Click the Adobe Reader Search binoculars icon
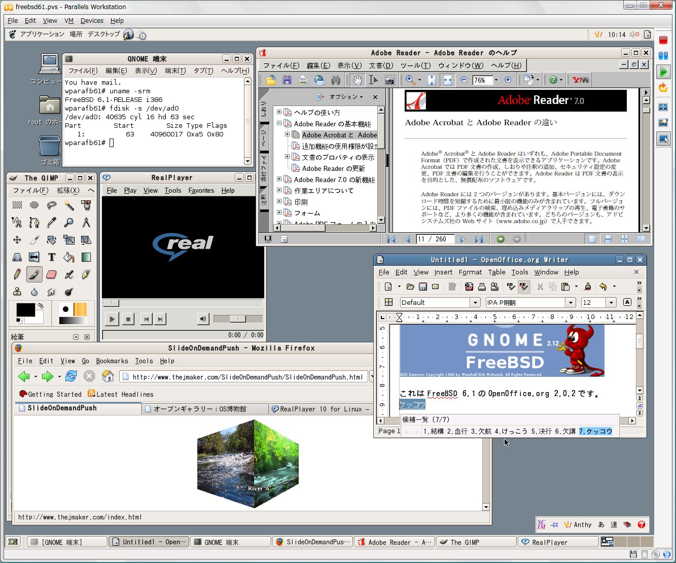Image resolution: width=676 pixels, height=563 pixels. pyautogui.click(x=336, y=80)
